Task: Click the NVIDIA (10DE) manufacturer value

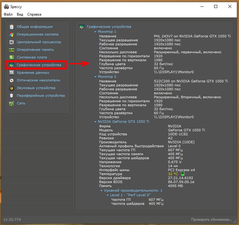Action: pos(181,142)
